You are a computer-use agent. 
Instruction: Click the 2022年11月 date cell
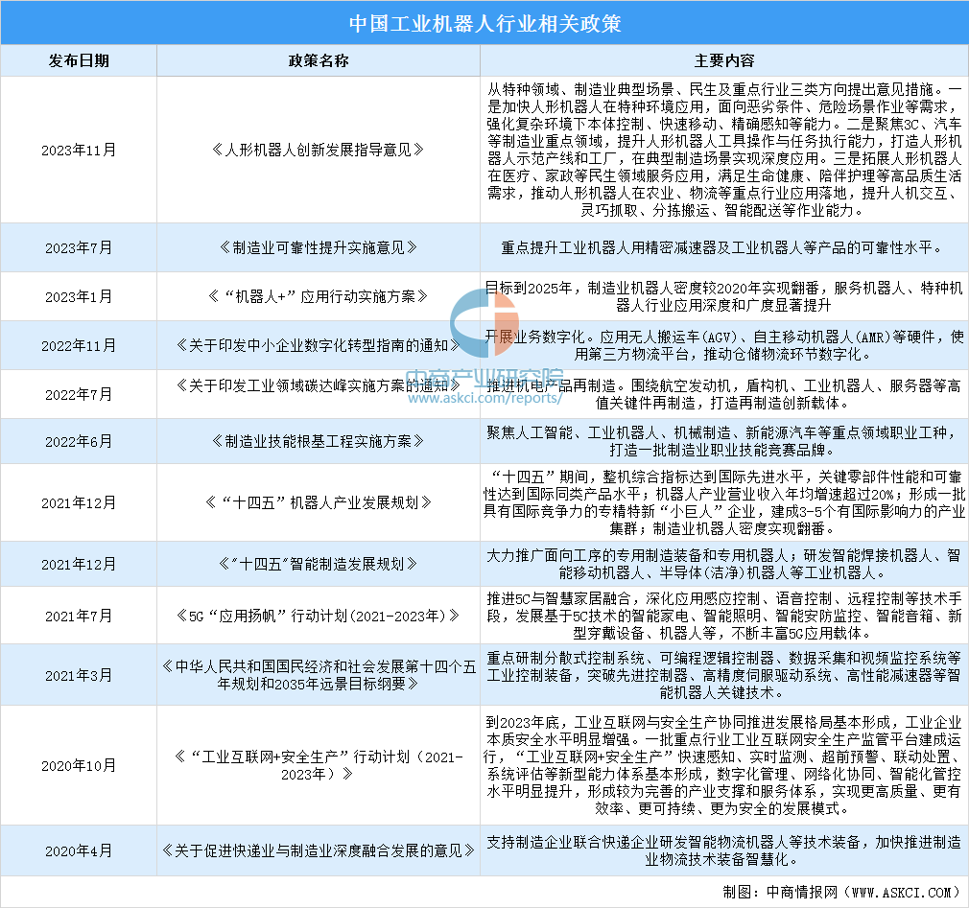point(79,344)
